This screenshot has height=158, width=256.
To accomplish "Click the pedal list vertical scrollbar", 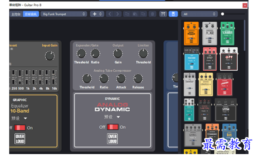I will [244, 35].
